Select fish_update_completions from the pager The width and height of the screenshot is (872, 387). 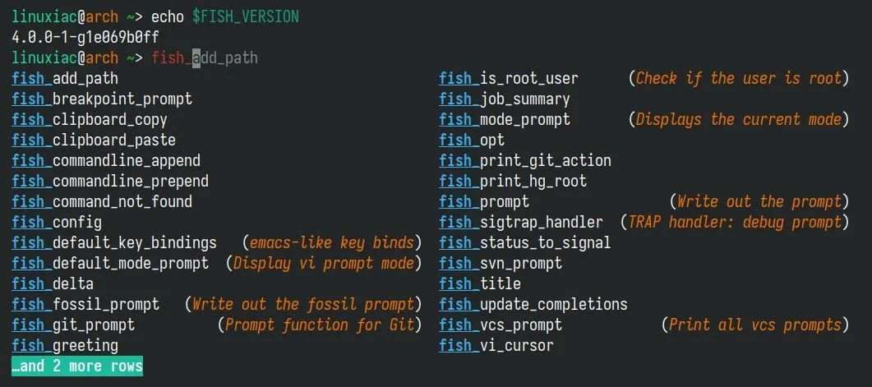(x=533, y=305)
